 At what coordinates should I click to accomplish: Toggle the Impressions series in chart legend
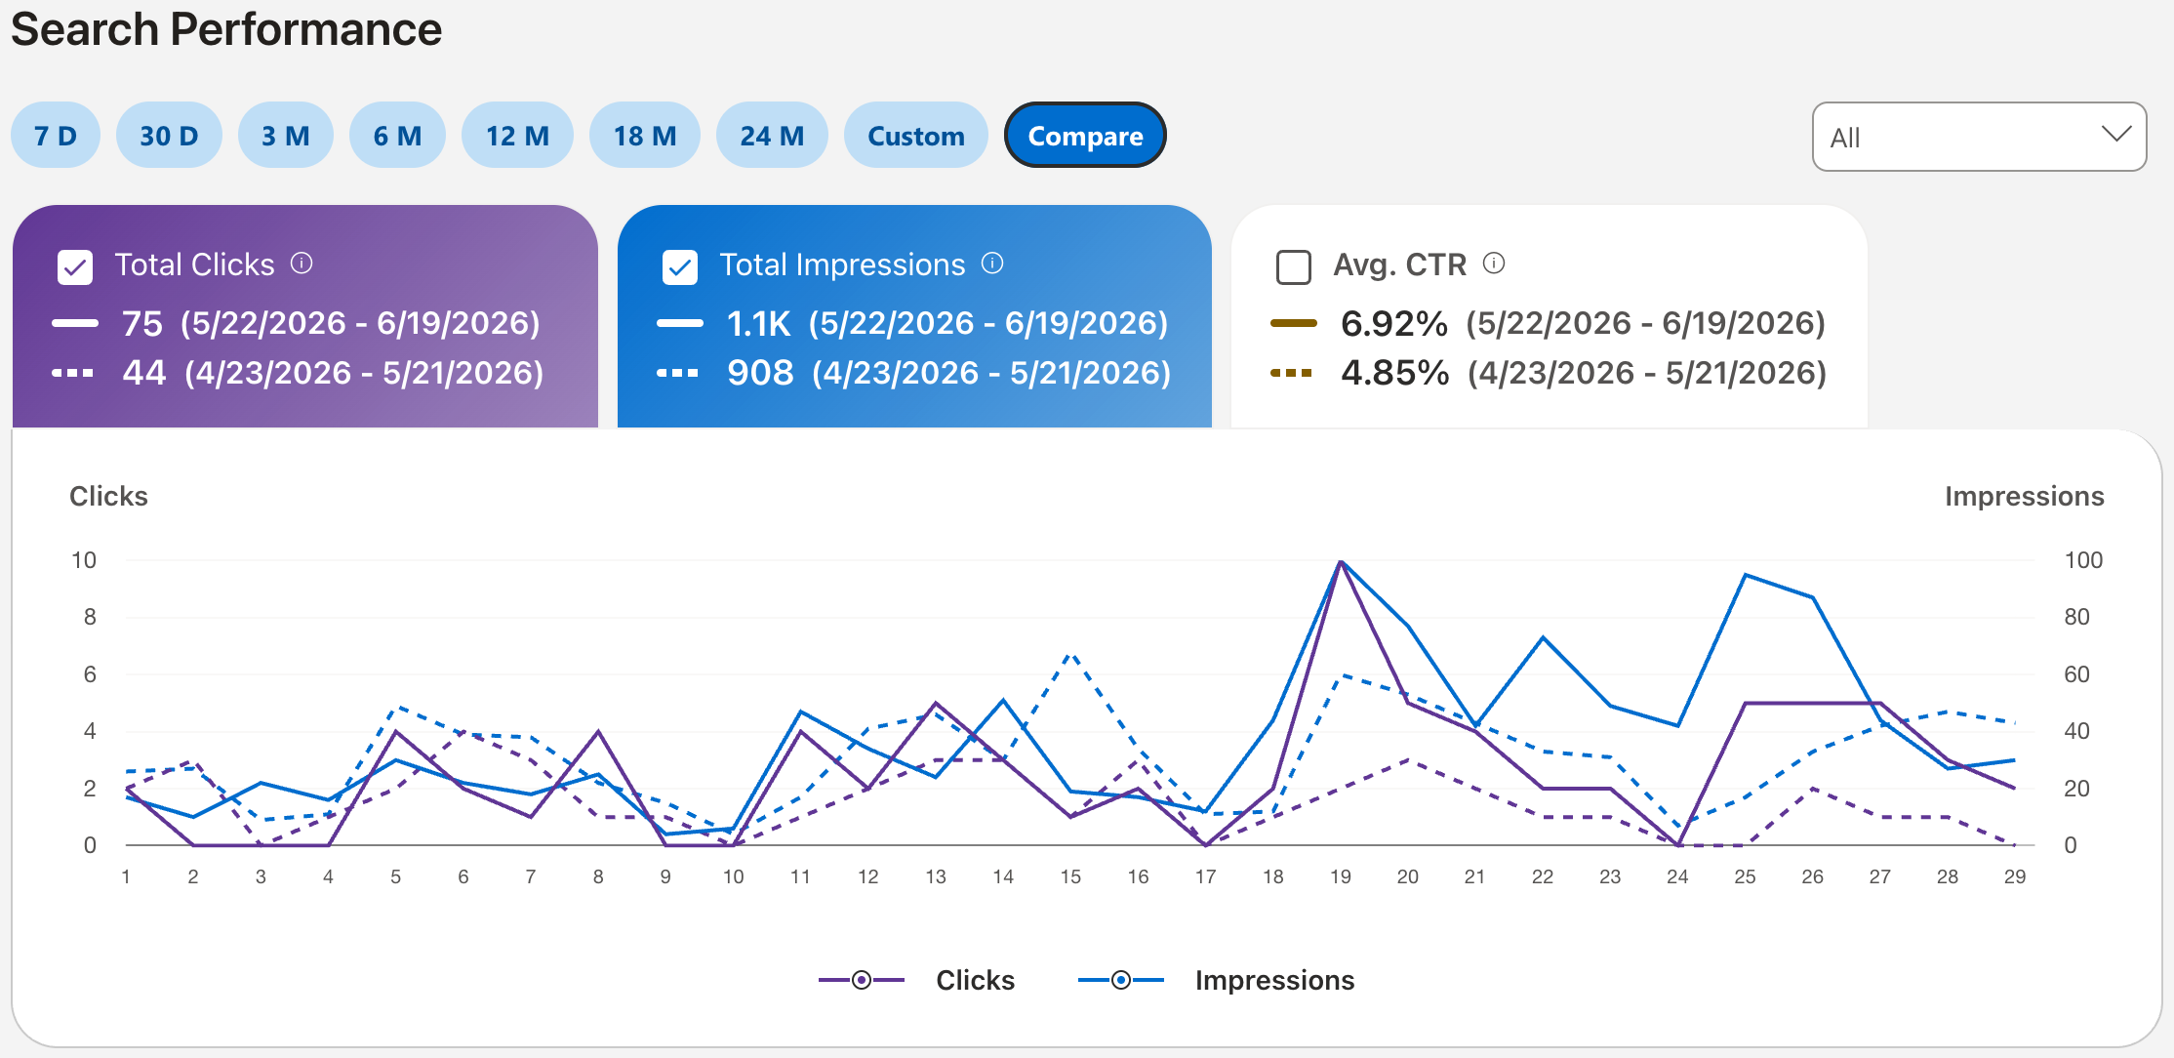point(1217,980)
